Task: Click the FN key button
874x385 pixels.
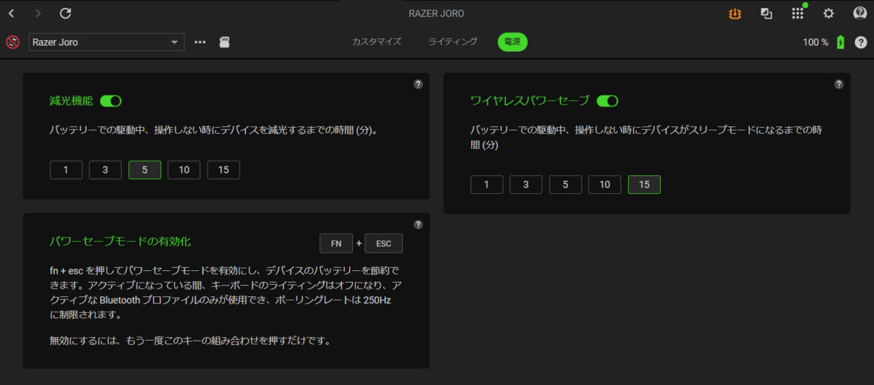Action: point(336,244)
